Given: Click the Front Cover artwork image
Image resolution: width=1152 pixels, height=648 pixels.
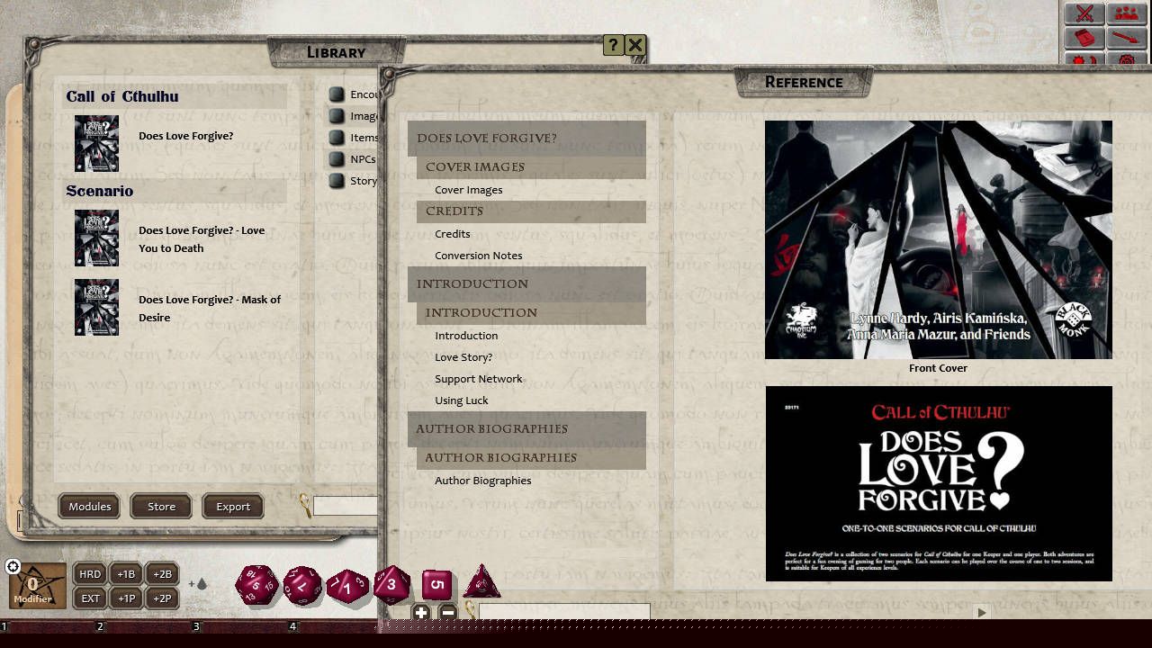Looking at the screenshot, I should pyautogui.click(x=939, y=239).
